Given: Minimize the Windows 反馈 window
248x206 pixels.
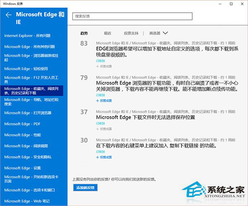Looking at the screenshot, I should tap(220, 4).
